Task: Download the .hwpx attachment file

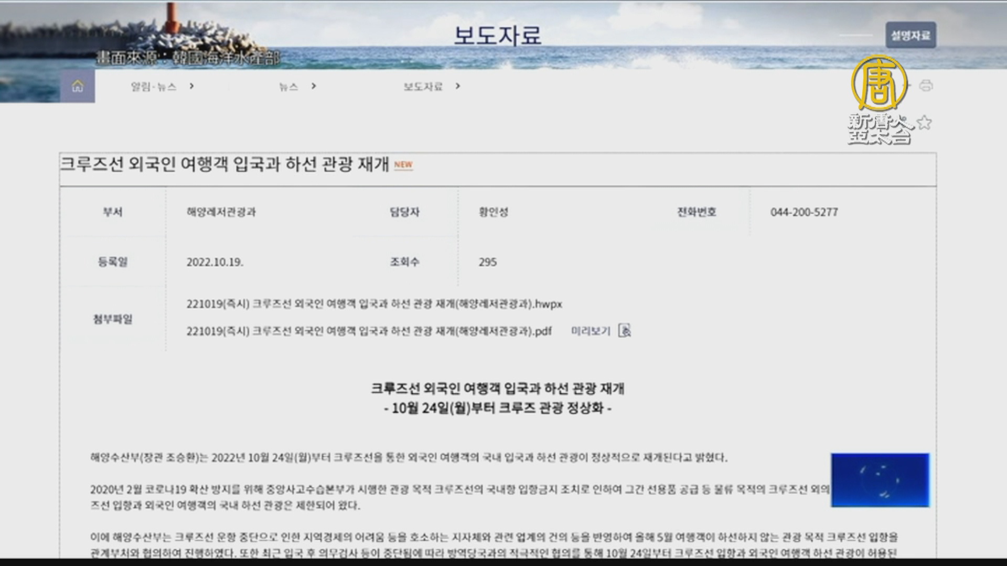Action: 374,304
